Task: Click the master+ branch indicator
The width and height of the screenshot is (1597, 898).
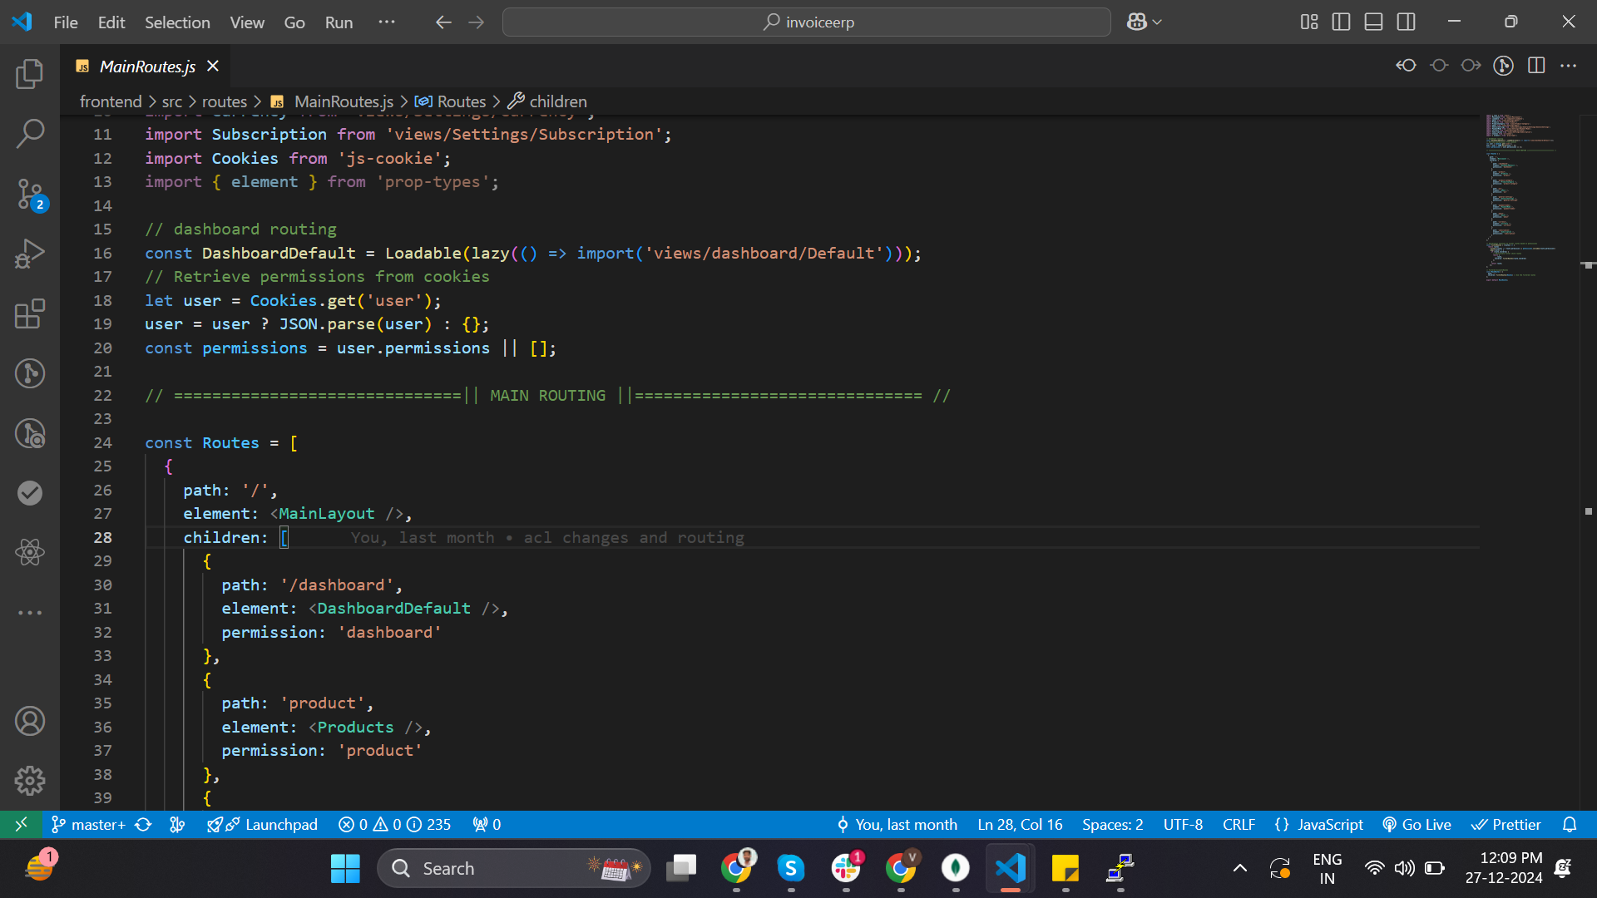Action: (x=90, y=824)
